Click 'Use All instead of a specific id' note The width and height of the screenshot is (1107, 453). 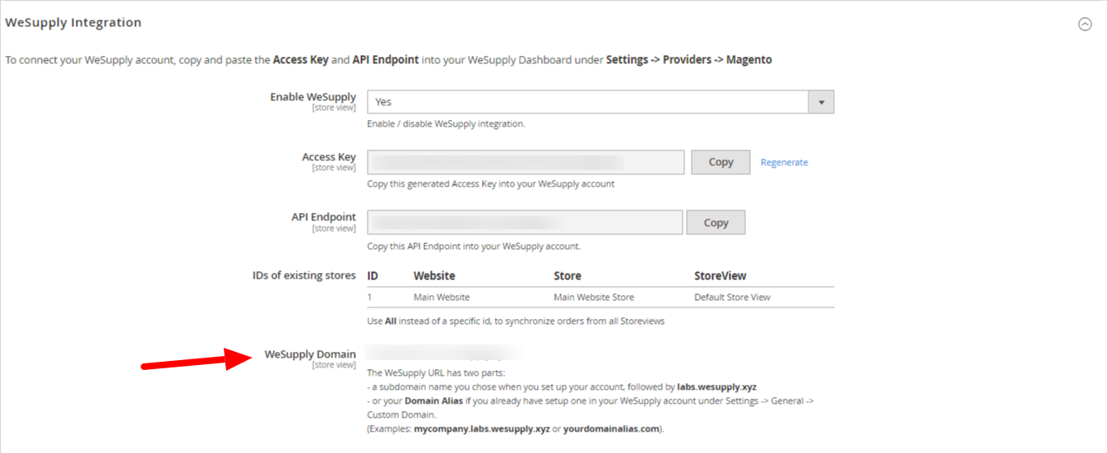tap(516, 321)
